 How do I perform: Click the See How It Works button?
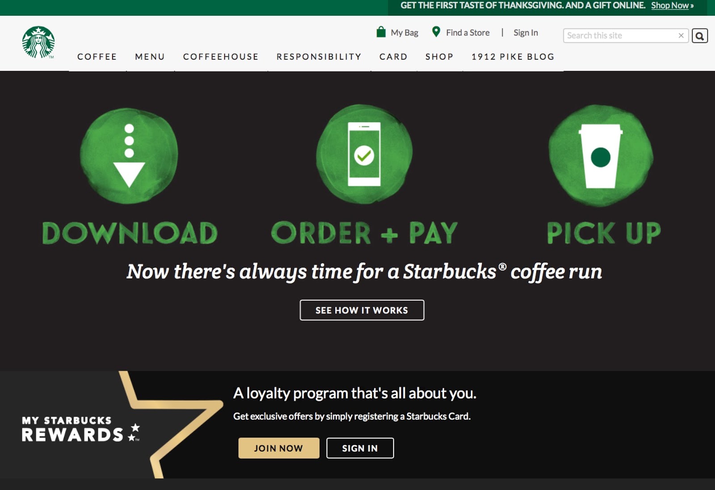[362, 310]
